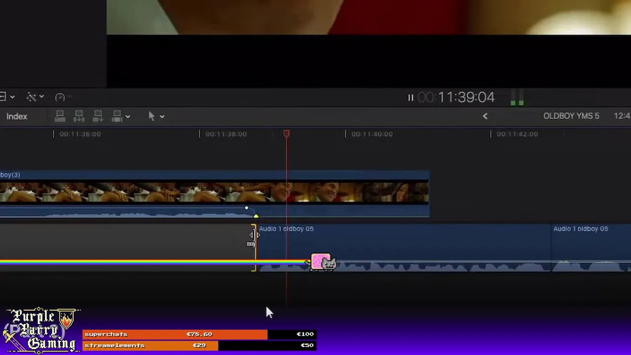
Task: Go back in timeline history arrow
Action: click(485, 116)
